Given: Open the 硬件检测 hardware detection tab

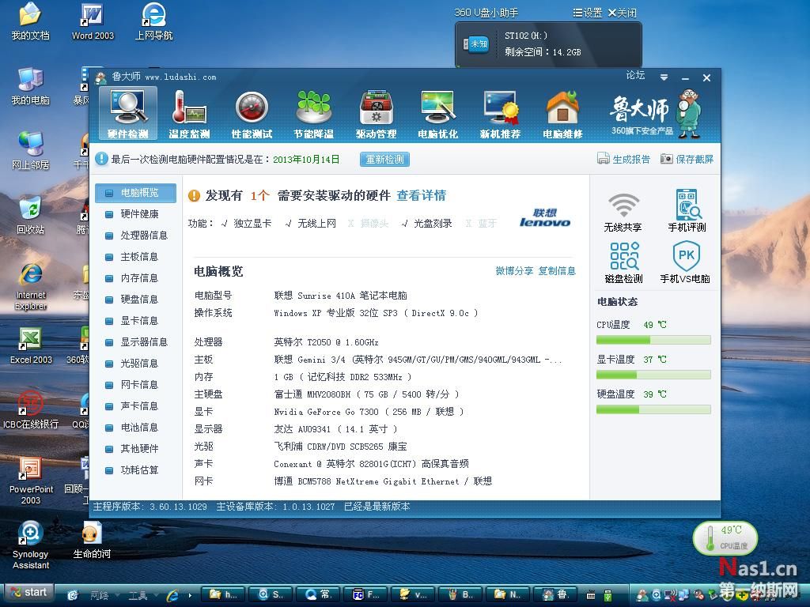Looking at the screenshot, I should click(x=127, y=114).
